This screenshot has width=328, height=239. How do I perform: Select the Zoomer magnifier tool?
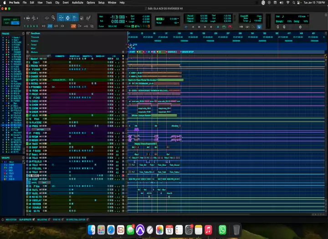(x=53, y=18)
